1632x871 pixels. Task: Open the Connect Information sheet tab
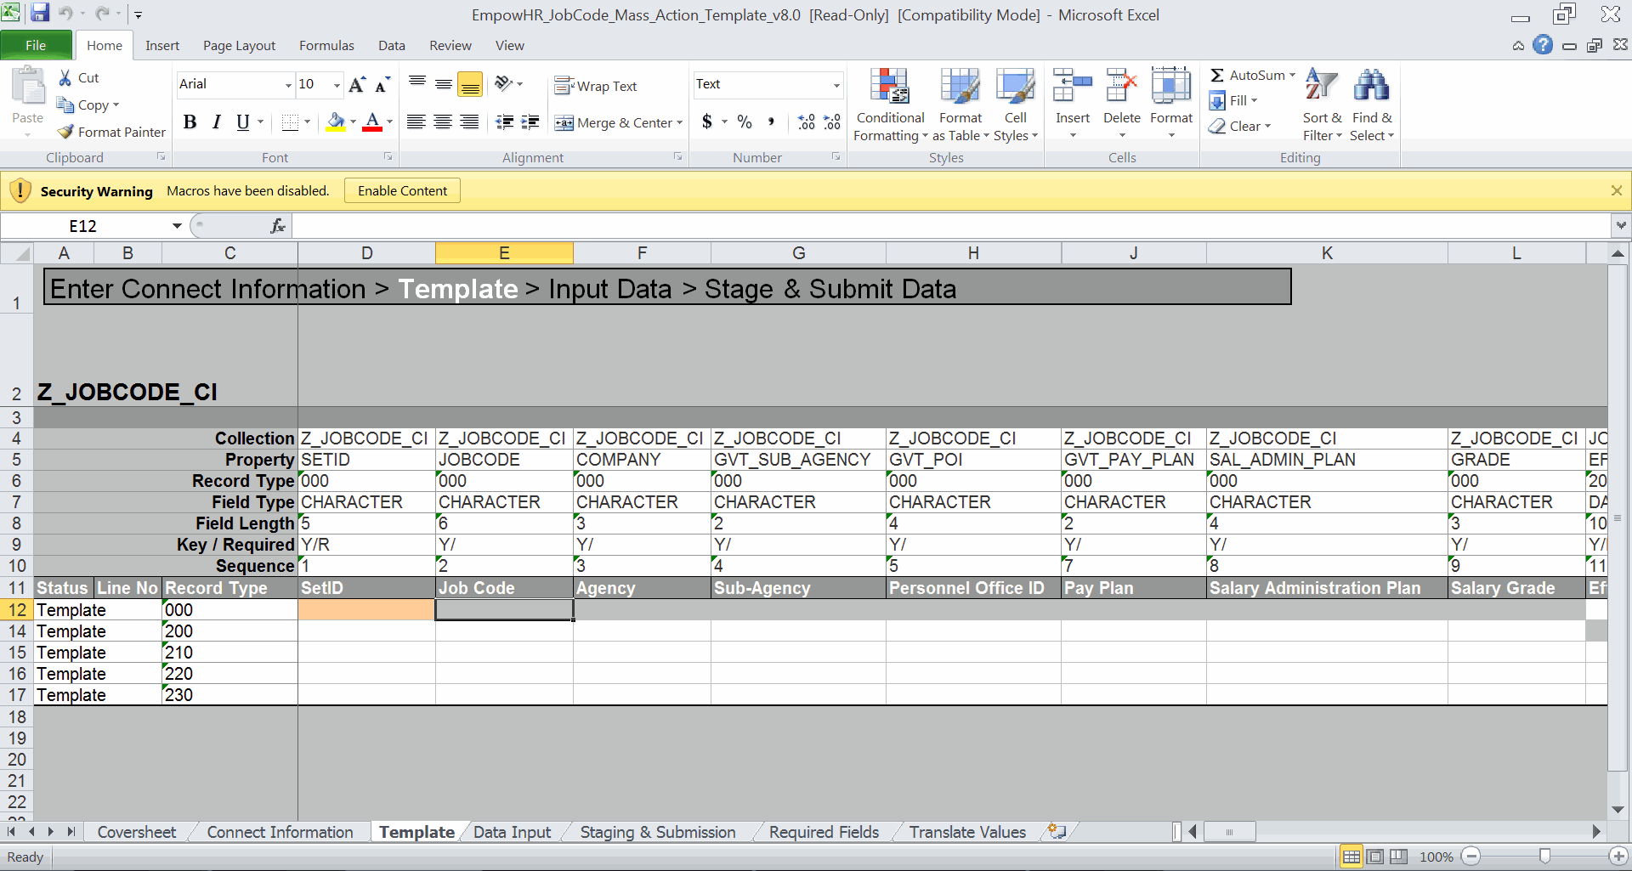click(x=280, y=832)
